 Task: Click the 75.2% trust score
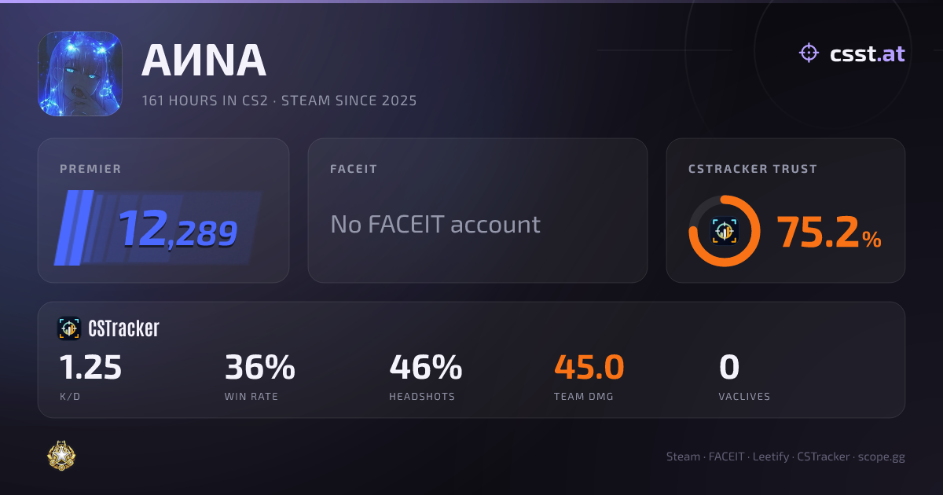pos(829,232)
